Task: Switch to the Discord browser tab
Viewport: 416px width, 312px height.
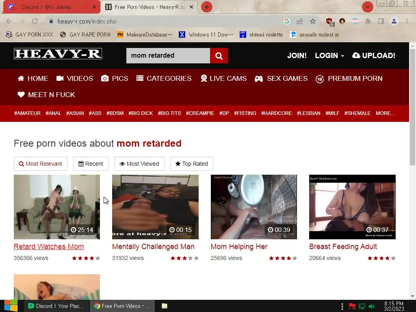Action: [52, 7]
